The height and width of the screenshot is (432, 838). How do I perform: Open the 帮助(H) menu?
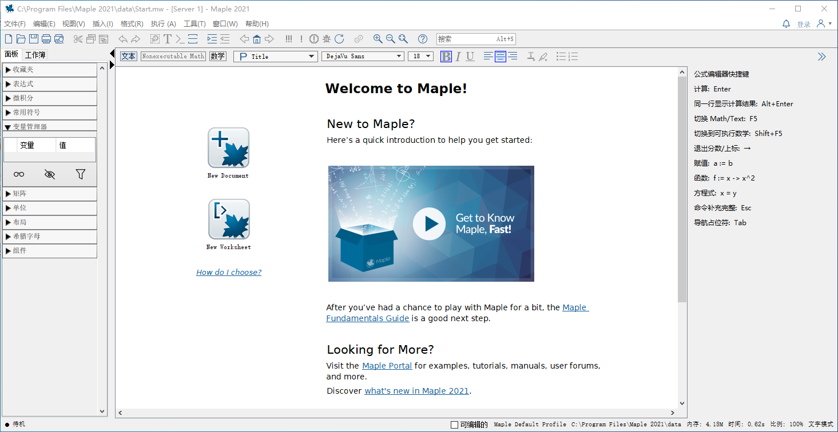257,24
